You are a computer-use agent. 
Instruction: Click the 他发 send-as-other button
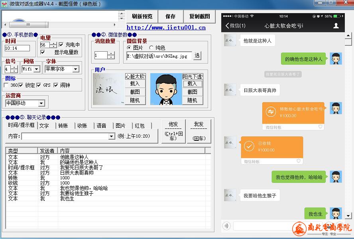pyautogui.click(x=173, y=131)
